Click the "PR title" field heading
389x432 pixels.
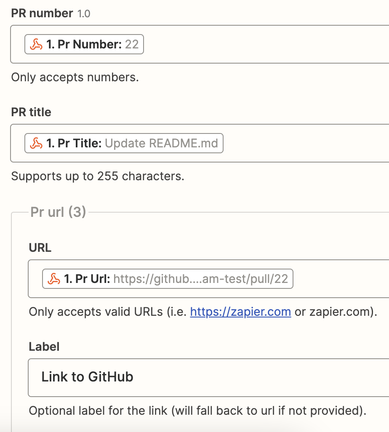pos(31,112)
